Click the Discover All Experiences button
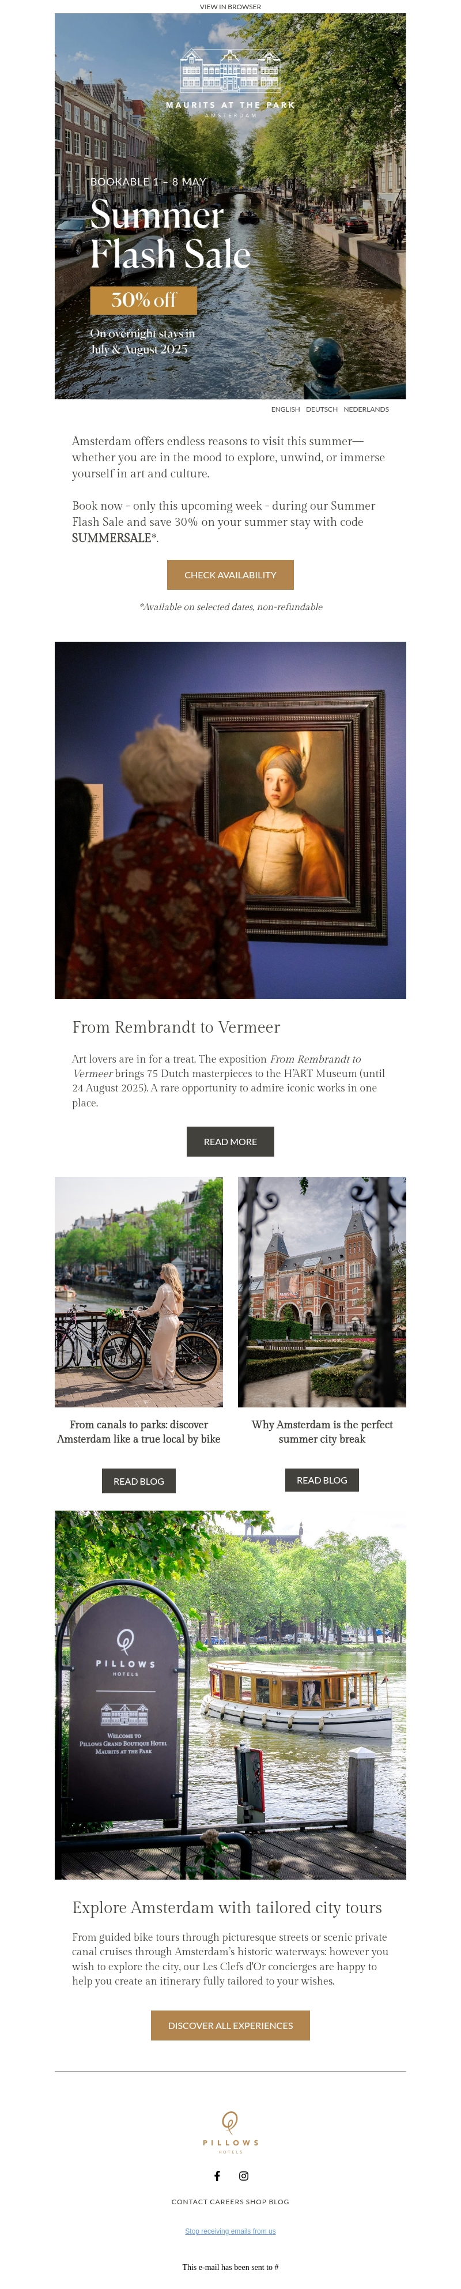This screenshot has height=2289, width=461. click(230, 2024)
